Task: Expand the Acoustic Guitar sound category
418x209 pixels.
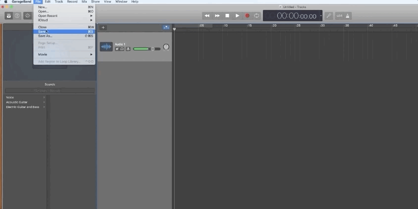Action: tap(25, 103)
